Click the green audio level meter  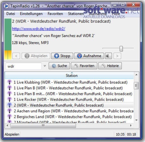tap(8, 39)
